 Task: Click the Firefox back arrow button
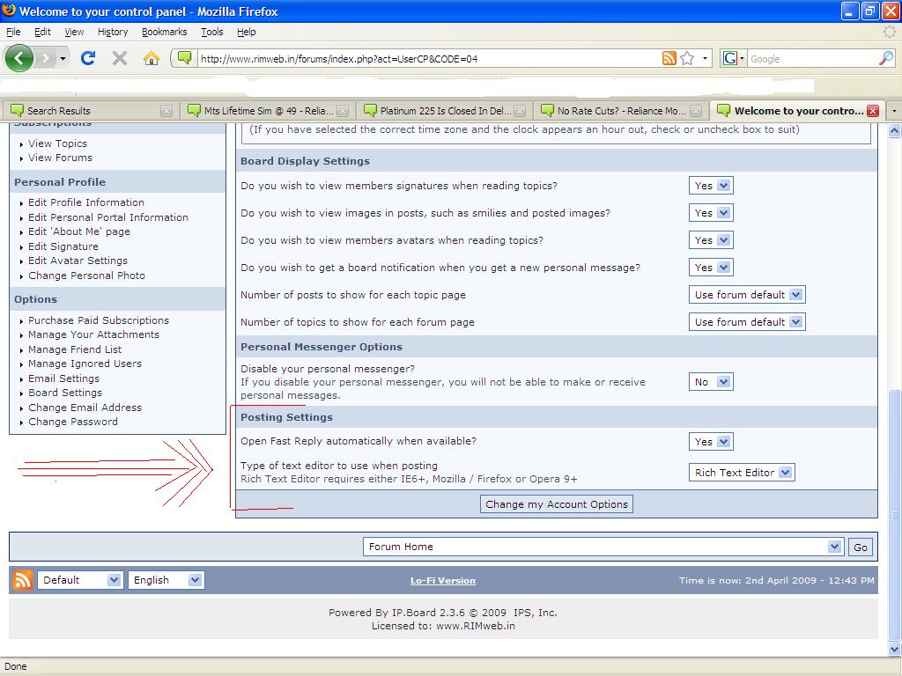pyautogui.click(x=19, y=58)
